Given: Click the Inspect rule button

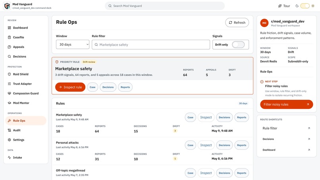Looking at the screenshot, I should pos(70,87).
